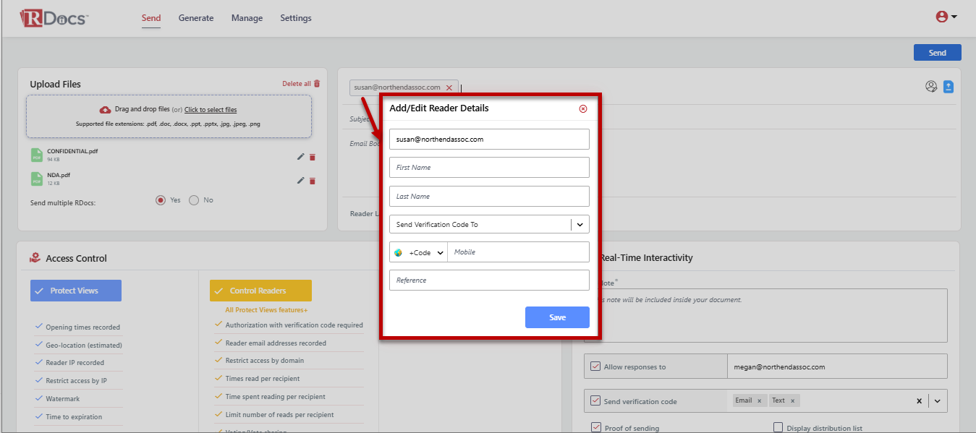
Task: Select No for Send multiple RDocs
Action: (194, 200)
